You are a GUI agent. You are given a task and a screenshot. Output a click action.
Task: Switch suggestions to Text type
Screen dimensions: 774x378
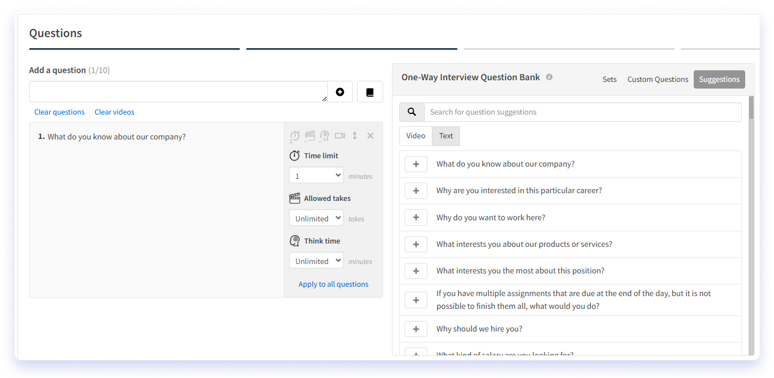(x=446, y=136)
